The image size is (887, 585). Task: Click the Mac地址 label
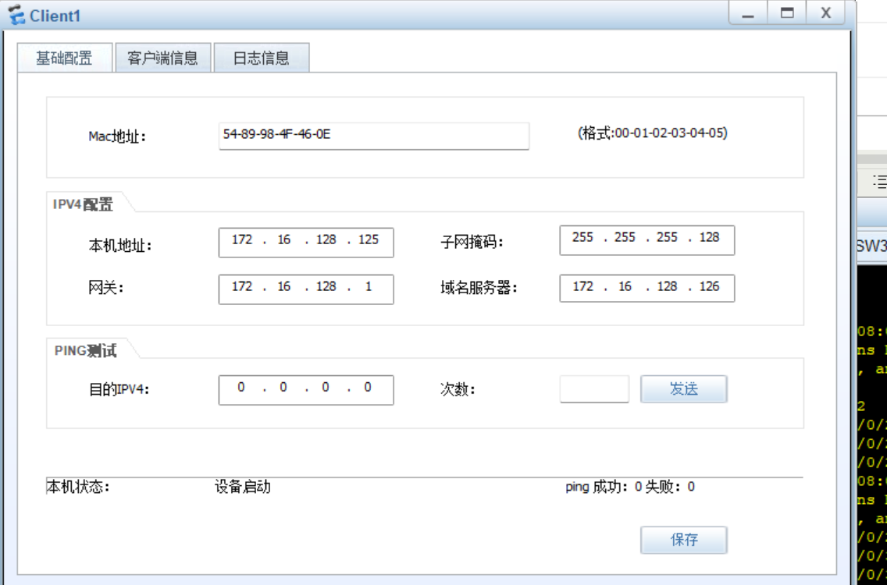(117, 136)
